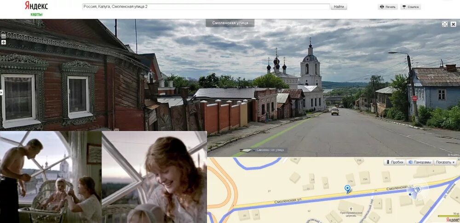Click the Смоленская ул. street label
This screenshot has height=223, width=460.
(x=287, y=200)
